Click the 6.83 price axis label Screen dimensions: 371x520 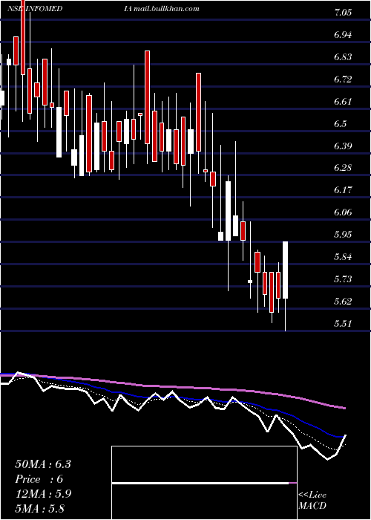tap(344, 57)
